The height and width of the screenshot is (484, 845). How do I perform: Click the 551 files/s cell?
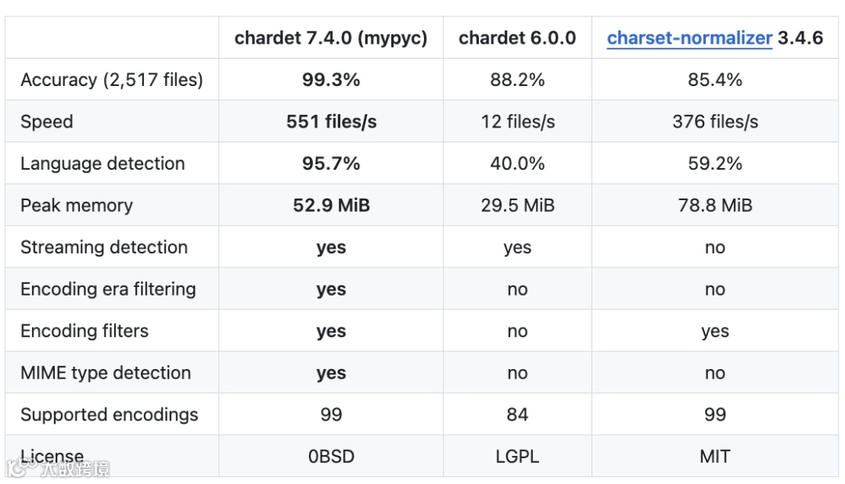pos(331,122)
